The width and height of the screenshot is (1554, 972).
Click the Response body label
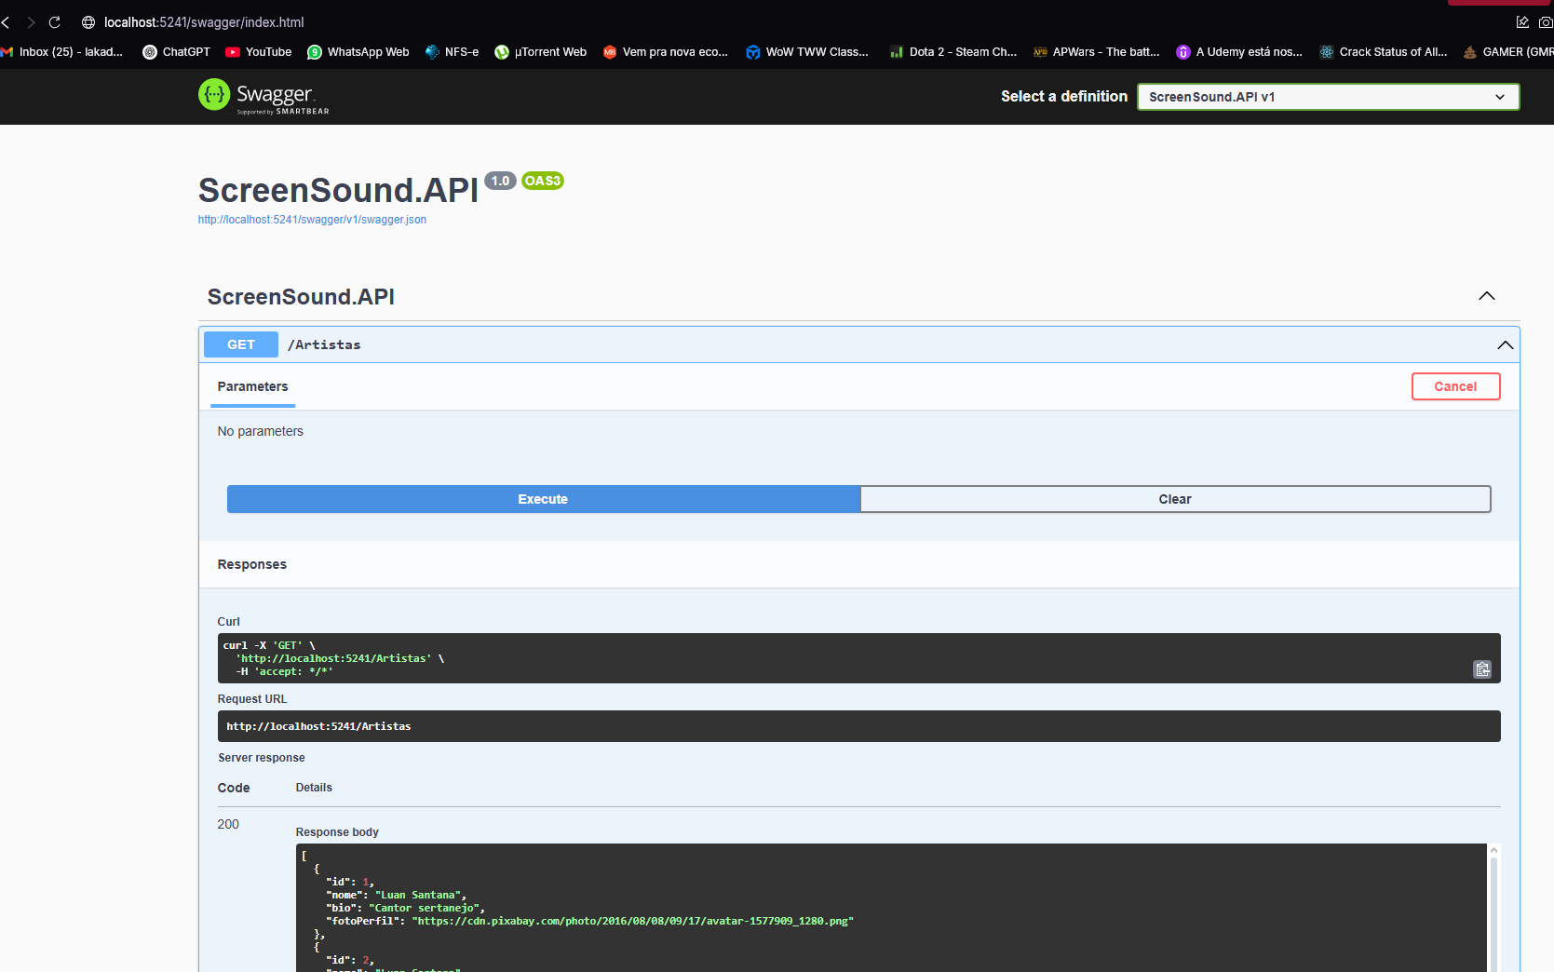337,832
